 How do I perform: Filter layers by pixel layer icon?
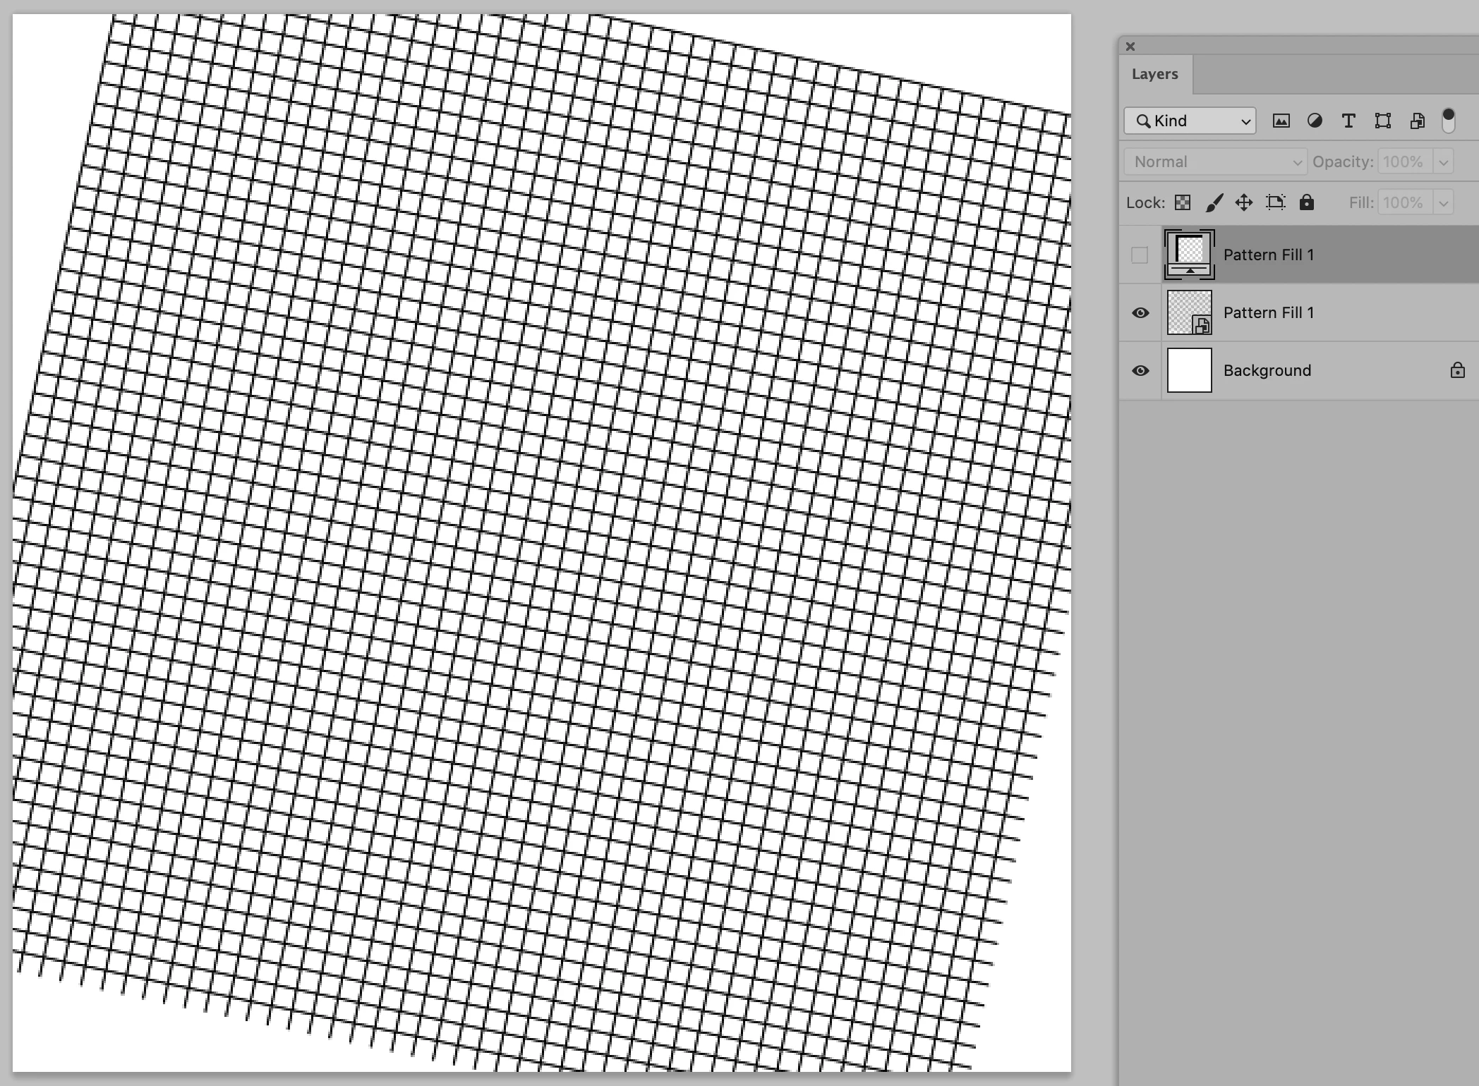(x=1281, y=121)
